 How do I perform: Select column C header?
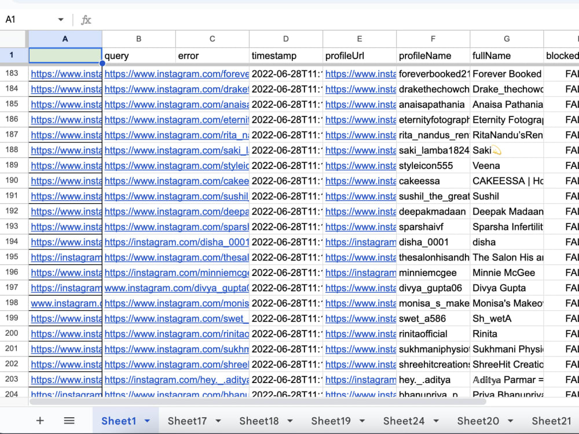[x=212, y=39]
